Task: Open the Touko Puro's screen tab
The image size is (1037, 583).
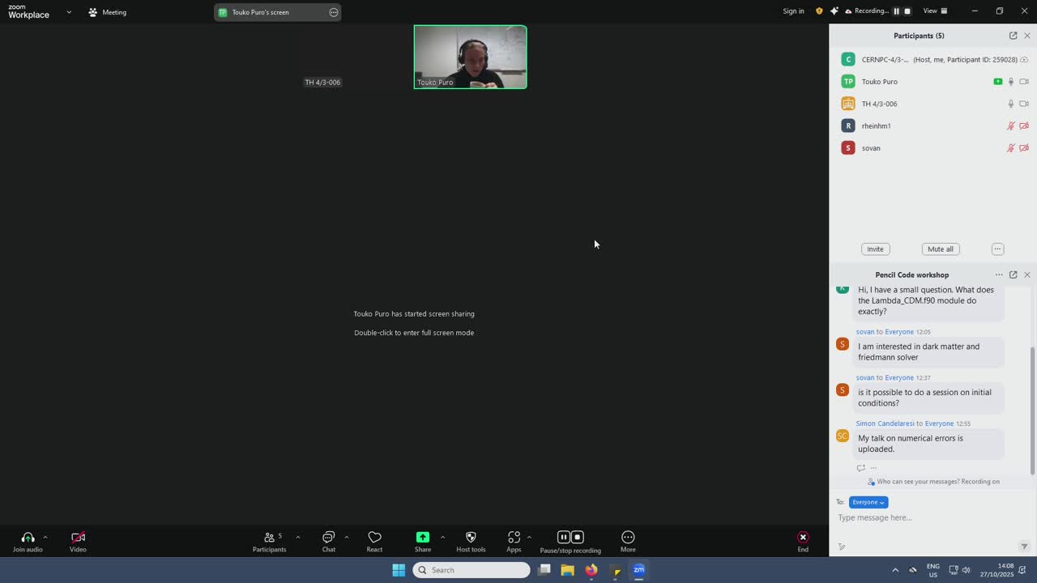Action: [261, 12]
